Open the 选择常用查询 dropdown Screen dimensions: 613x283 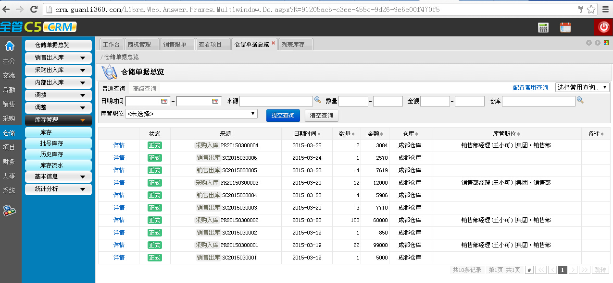pos(582,87)
